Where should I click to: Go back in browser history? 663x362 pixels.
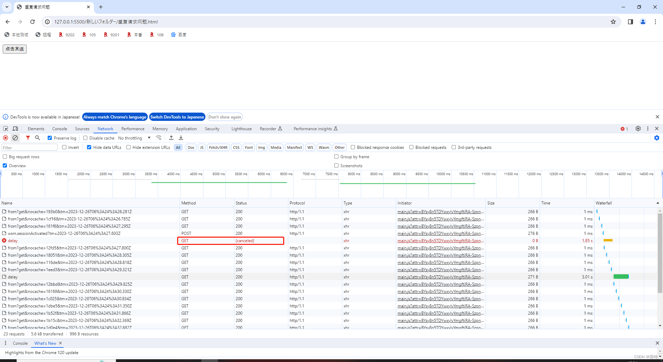(8, 22)
